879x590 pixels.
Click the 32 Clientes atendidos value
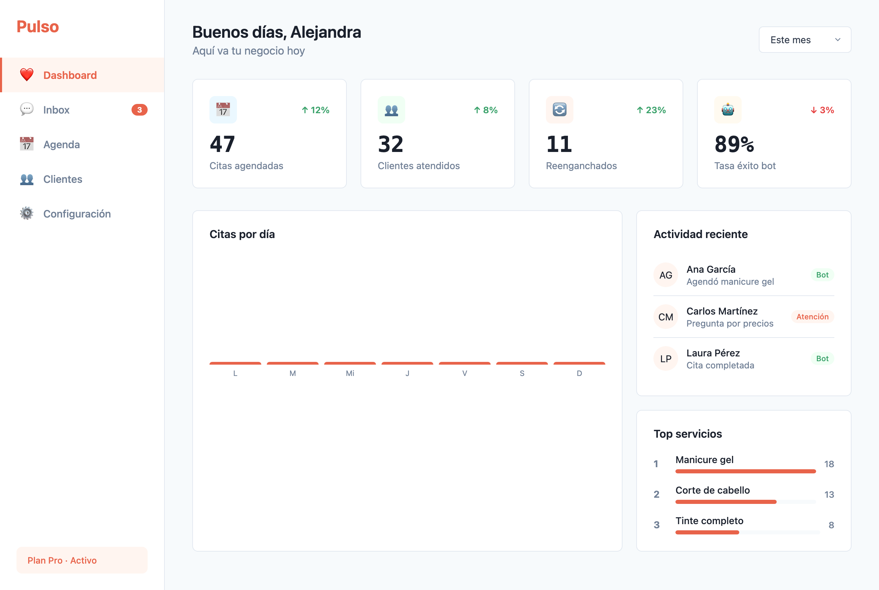[x=390, y=144]
